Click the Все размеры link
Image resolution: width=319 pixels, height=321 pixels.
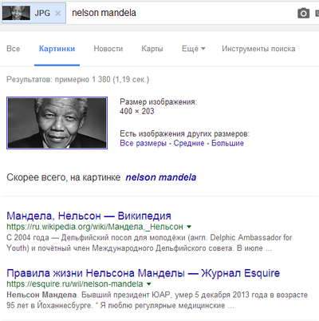coord(143,143)
